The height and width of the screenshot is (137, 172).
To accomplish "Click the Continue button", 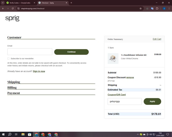I will [x=71, y=52].
